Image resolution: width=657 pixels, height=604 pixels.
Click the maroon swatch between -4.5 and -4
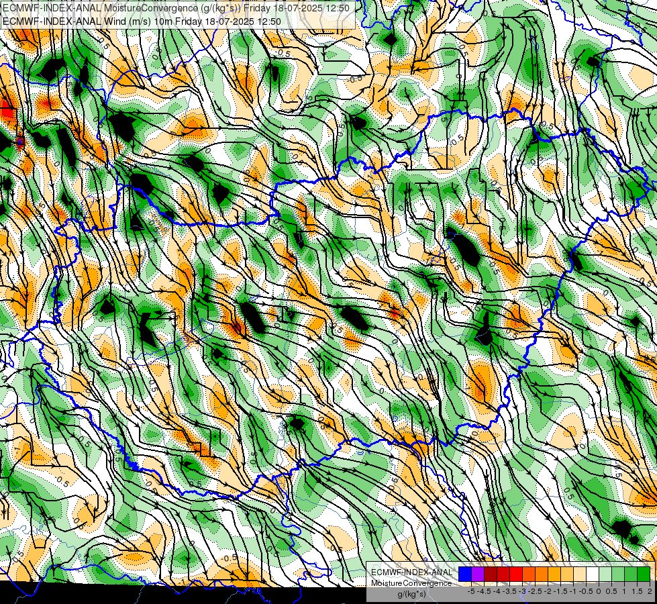(x=491, y=574)
